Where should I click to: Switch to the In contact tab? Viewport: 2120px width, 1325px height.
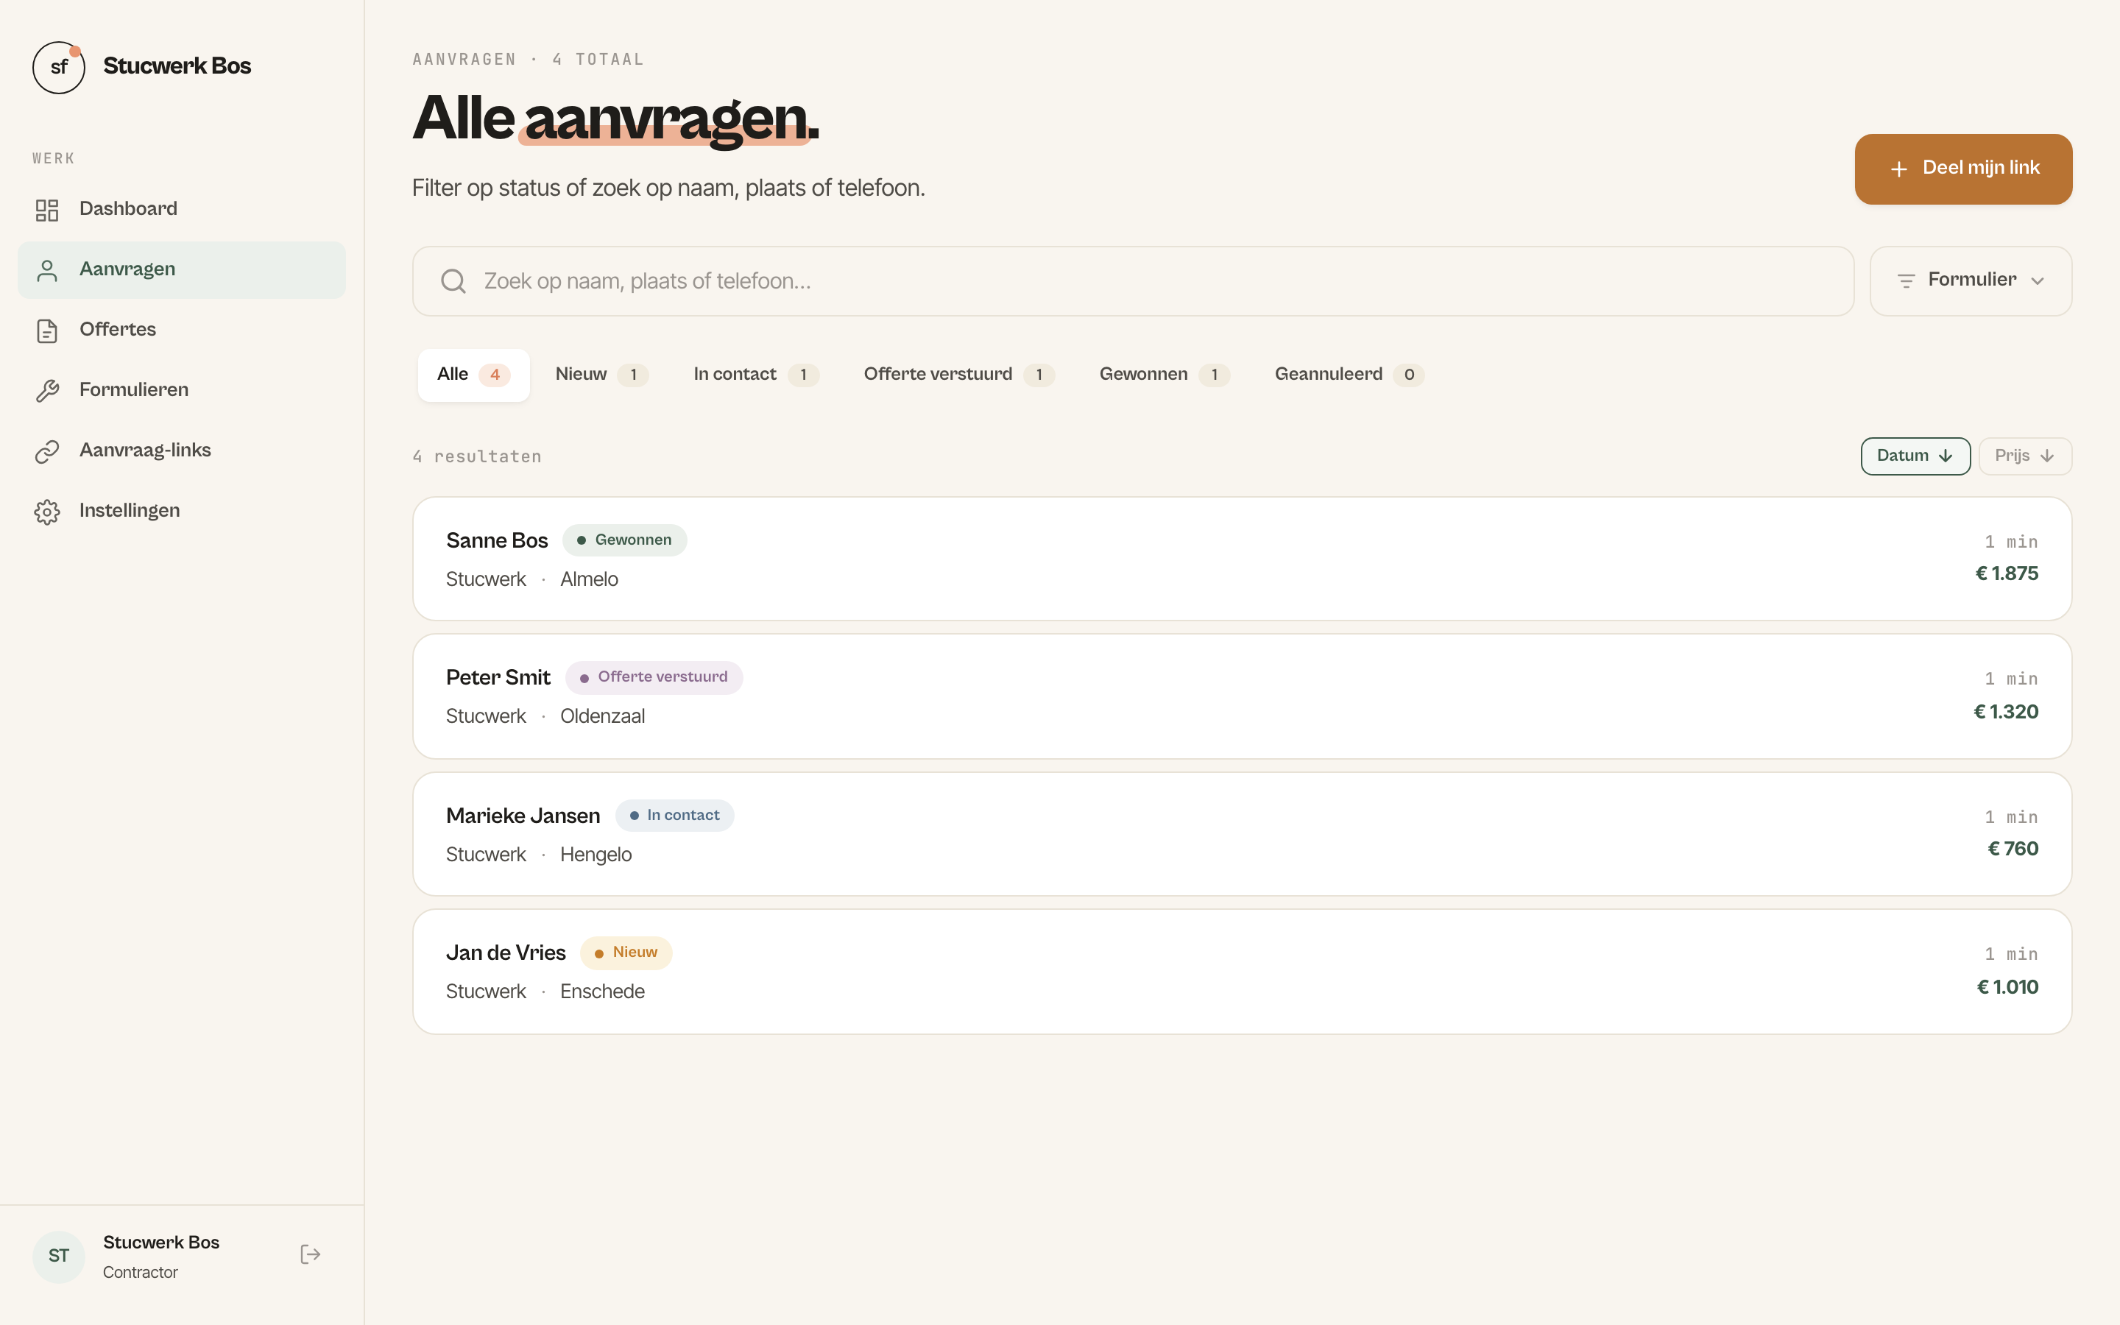click(x=756, y=375)
